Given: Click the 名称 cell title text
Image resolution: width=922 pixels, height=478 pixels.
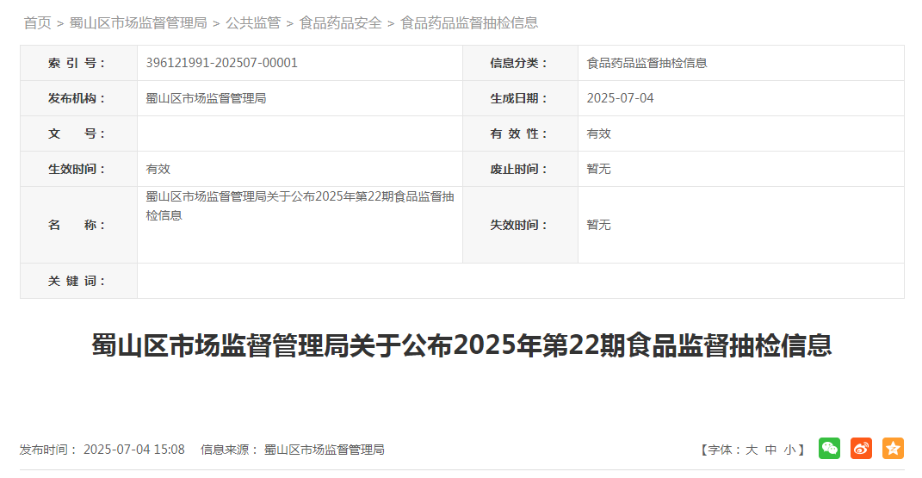Looking at the screenshot, I should (300, 206).
